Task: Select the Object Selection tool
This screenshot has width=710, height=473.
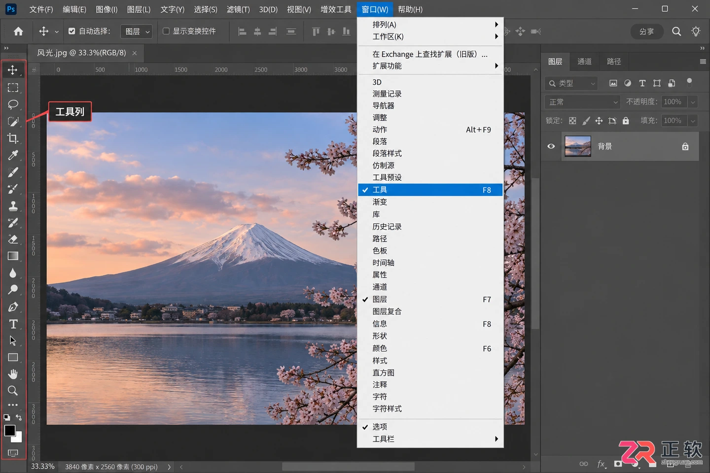Action: click(x=13, y=121)
